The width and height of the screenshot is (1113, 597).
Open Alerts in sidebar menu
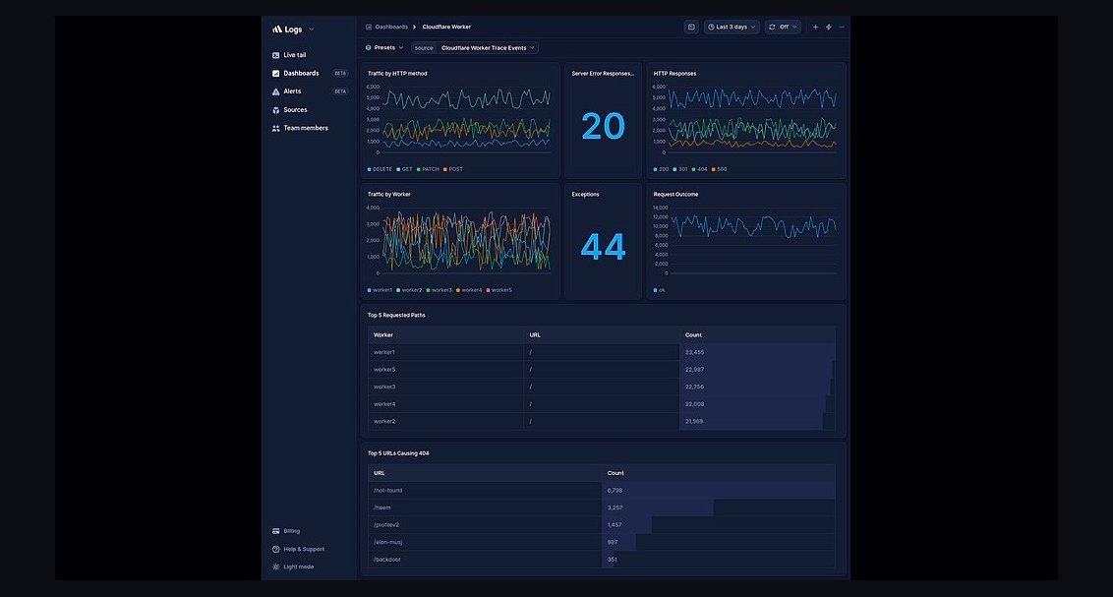292,91
